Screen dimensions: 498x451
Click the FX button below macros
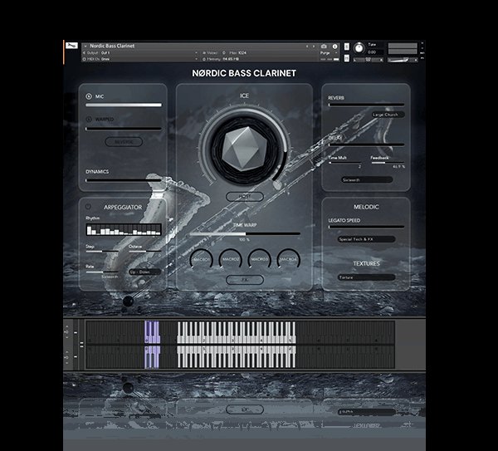(x=244, y=280)
